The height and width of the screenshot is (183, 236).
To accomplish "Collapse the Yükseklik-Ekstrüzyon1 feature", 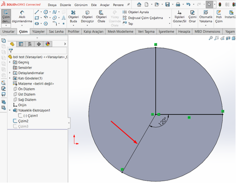I will (x=10, y=110).
